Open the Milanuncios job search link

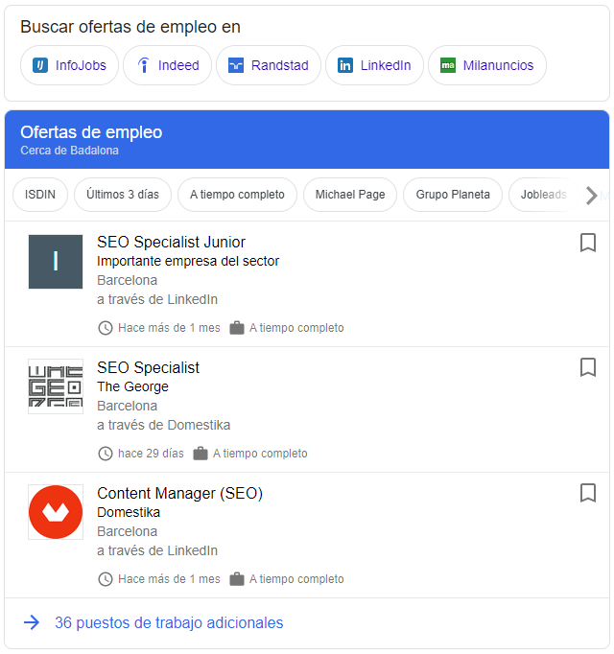pyautogui.click(x=487, y=65)
